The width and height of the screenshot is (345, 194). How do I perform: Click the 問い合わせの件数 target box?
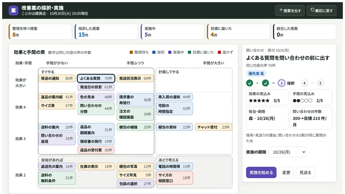[311, 118]
